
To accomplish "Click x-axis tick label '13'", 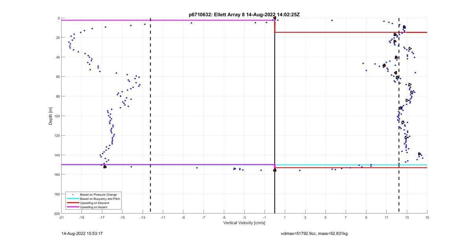I will tap(407, 217).
